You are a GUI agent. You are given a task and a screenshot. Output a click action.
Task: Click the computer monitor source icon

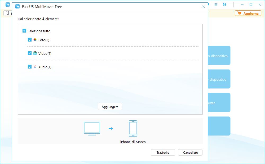[x=92, y=129]
